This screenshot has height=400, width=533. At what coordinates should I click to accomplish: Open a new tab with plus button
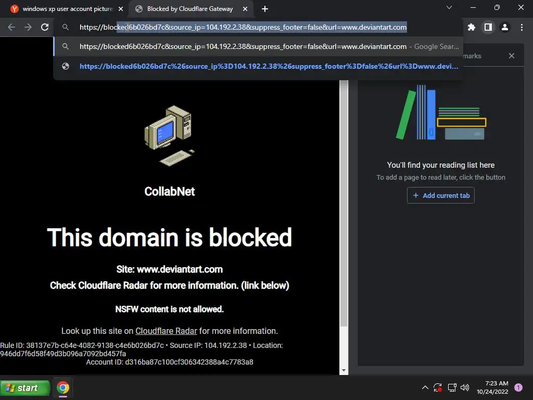[x=265, y=9]
